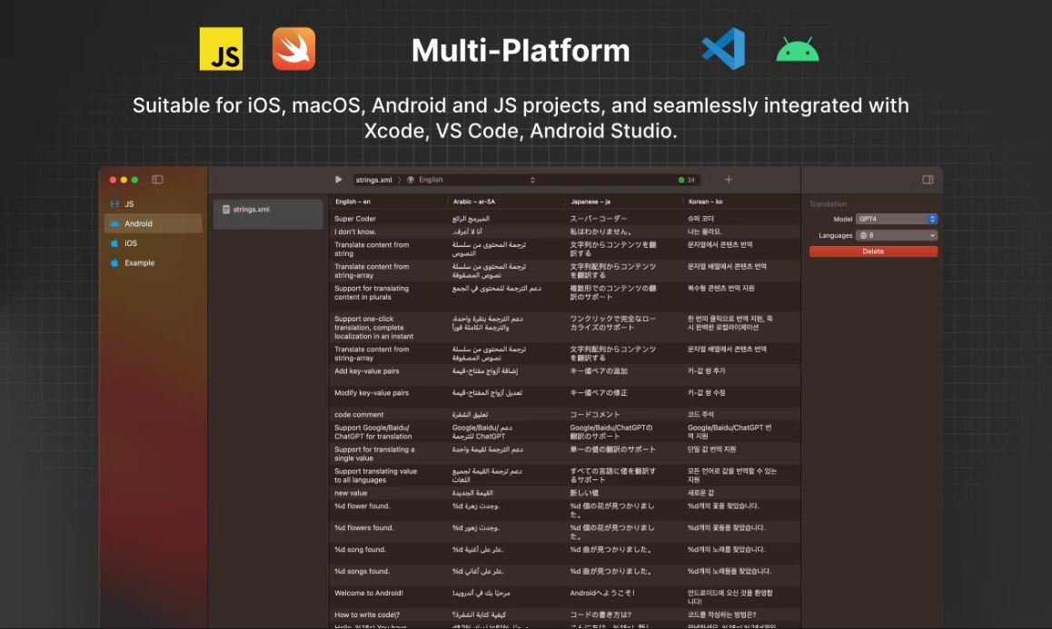Select 'Support one-click translation' English cell
The image size is (1052, 629).
coord(373,328)
